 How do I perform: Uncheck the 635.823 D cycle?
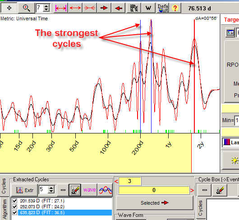14,212
